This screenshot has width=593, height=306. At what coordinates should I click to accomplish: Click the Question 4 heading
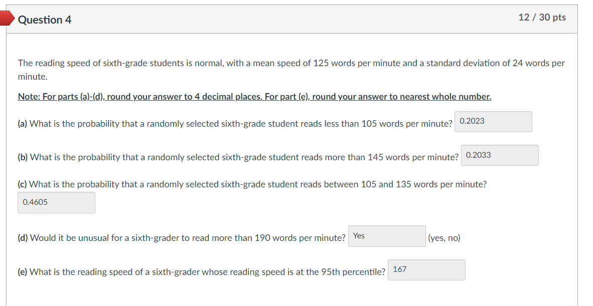[44, 20]
